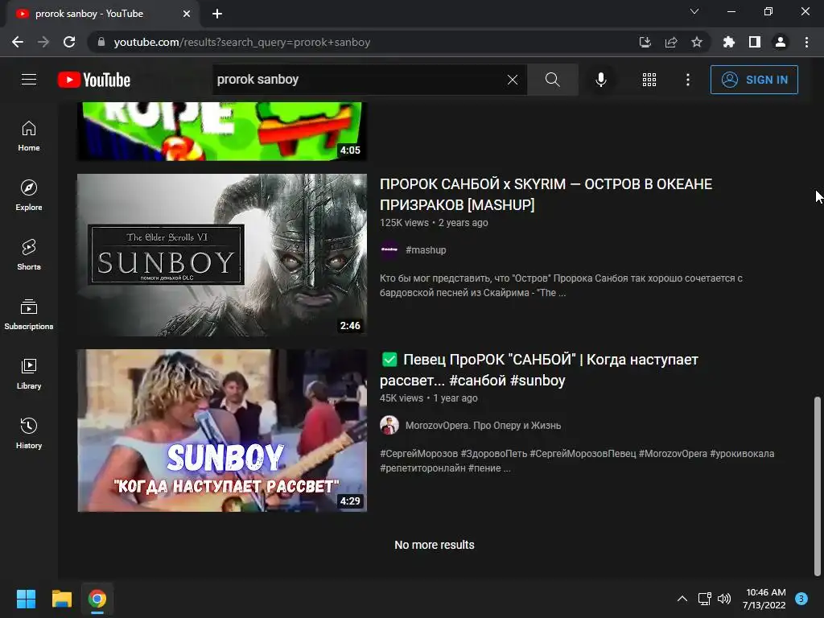Open the volume tray icon
Image resolution: width=824 pixels, height=618 pixels.
tap(724, 599)
